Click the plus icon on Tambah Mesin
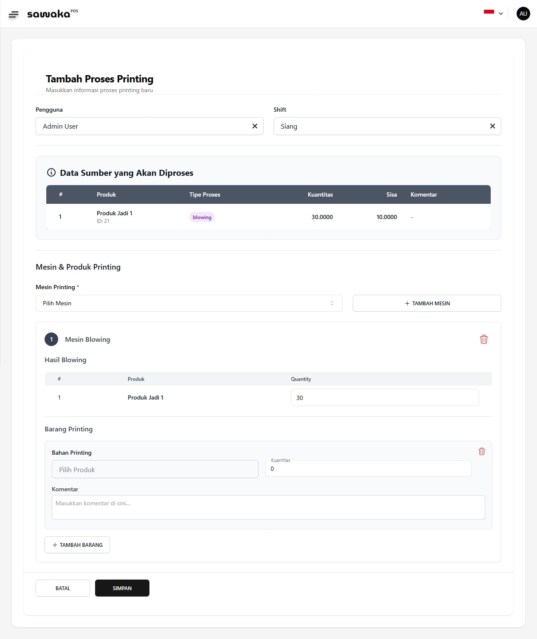Screen dimensions: 537x639 [x=406, y=303]
